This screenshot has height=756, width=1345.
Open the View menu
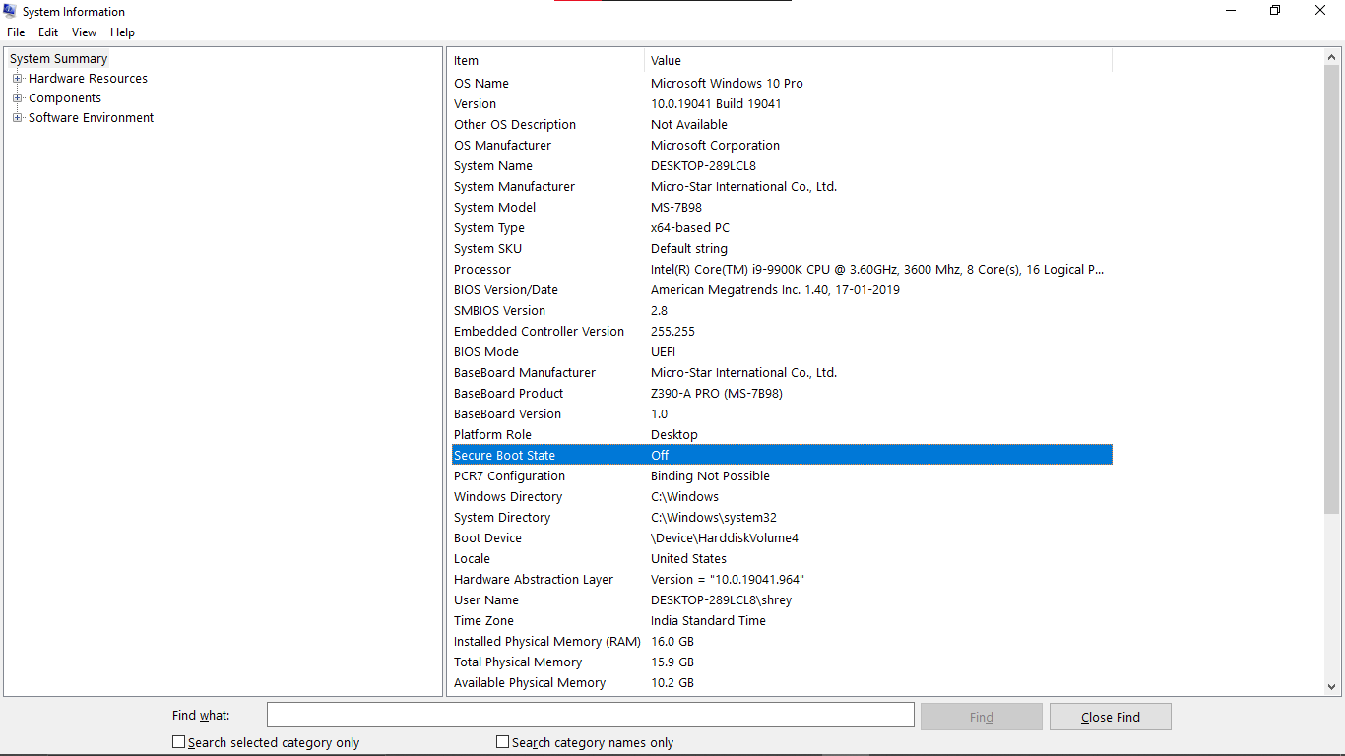[x=85, y=32]
